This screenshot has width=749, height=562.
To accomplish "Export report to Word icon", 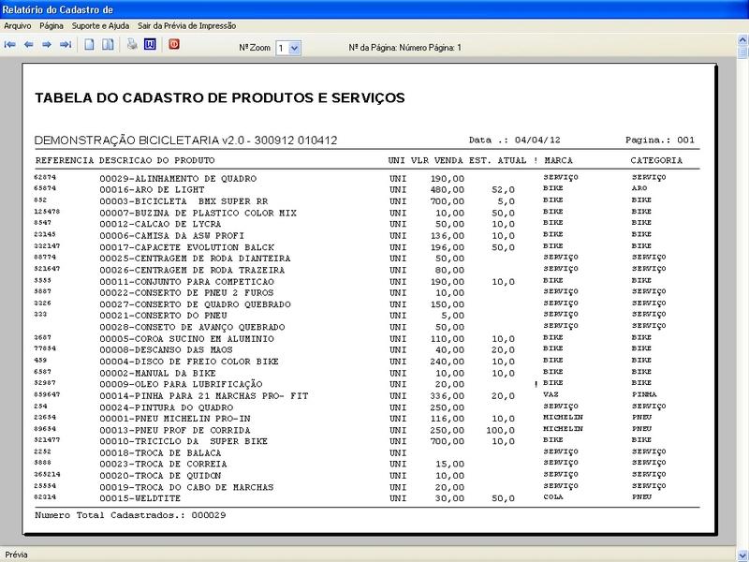I will tap(150, 44).
